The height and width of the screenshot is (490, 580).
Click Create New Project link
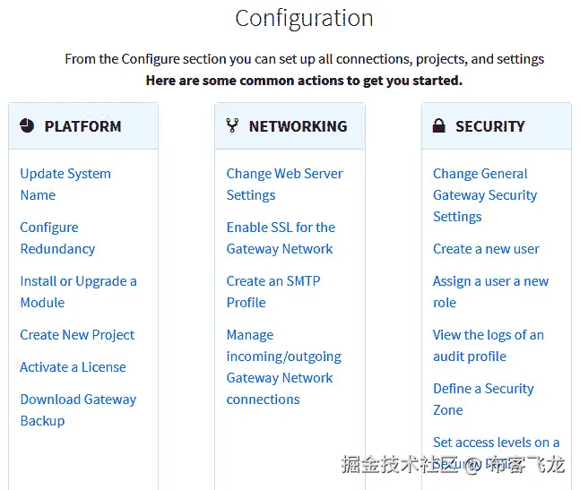(77, 335)
